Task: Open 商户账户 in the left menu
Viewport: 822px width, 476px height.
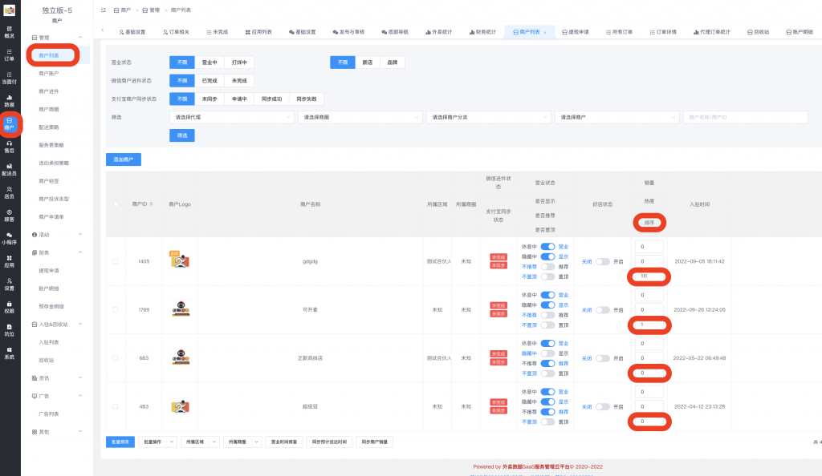Action: pos(49,73)
